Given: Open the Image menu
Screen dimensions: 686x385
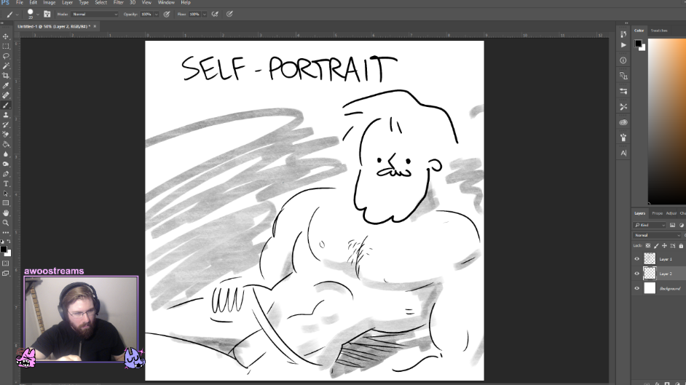Looking at the screenshot, I should tap(49, 3).
